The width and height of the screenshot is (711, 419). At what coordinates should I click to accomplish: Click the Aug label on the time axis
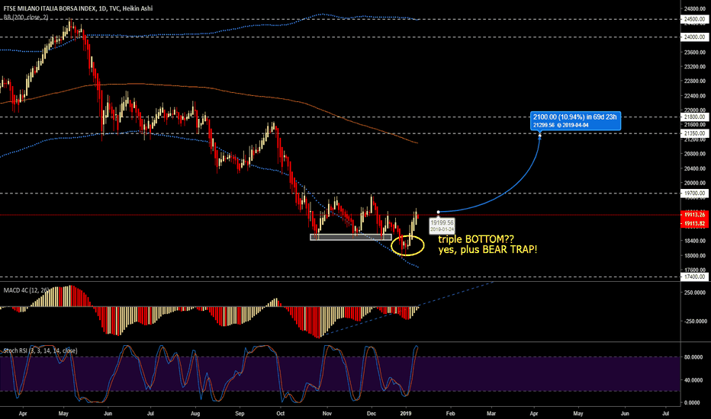point(195,414)
